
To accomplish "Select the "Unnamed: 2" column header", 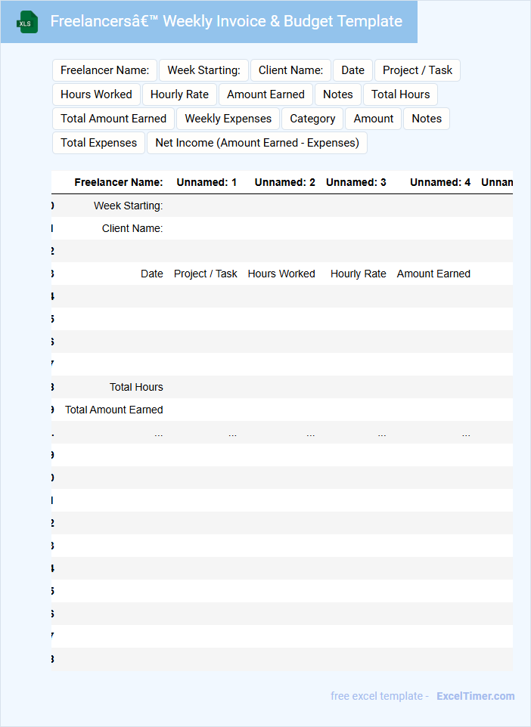I will pos(284,182).
